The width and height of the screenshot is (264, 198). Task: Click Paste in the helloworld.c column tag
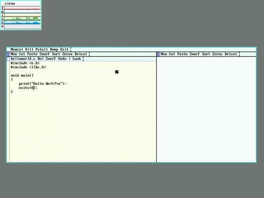coord(32,54)
